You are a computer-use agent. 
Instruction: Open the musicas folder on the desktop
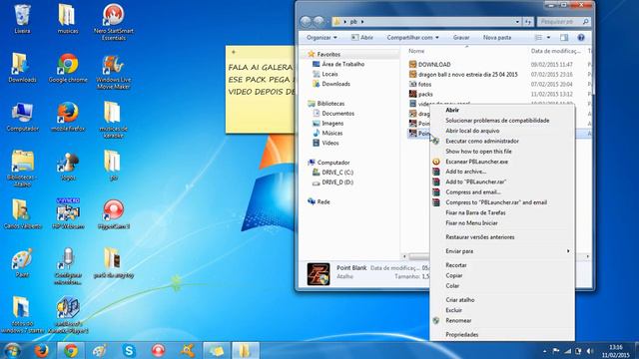coord(68,18)
